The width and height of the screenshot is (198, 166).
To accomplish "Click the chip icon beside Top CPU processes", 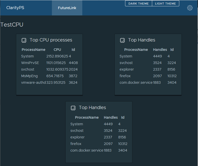I will pos(24,40).
